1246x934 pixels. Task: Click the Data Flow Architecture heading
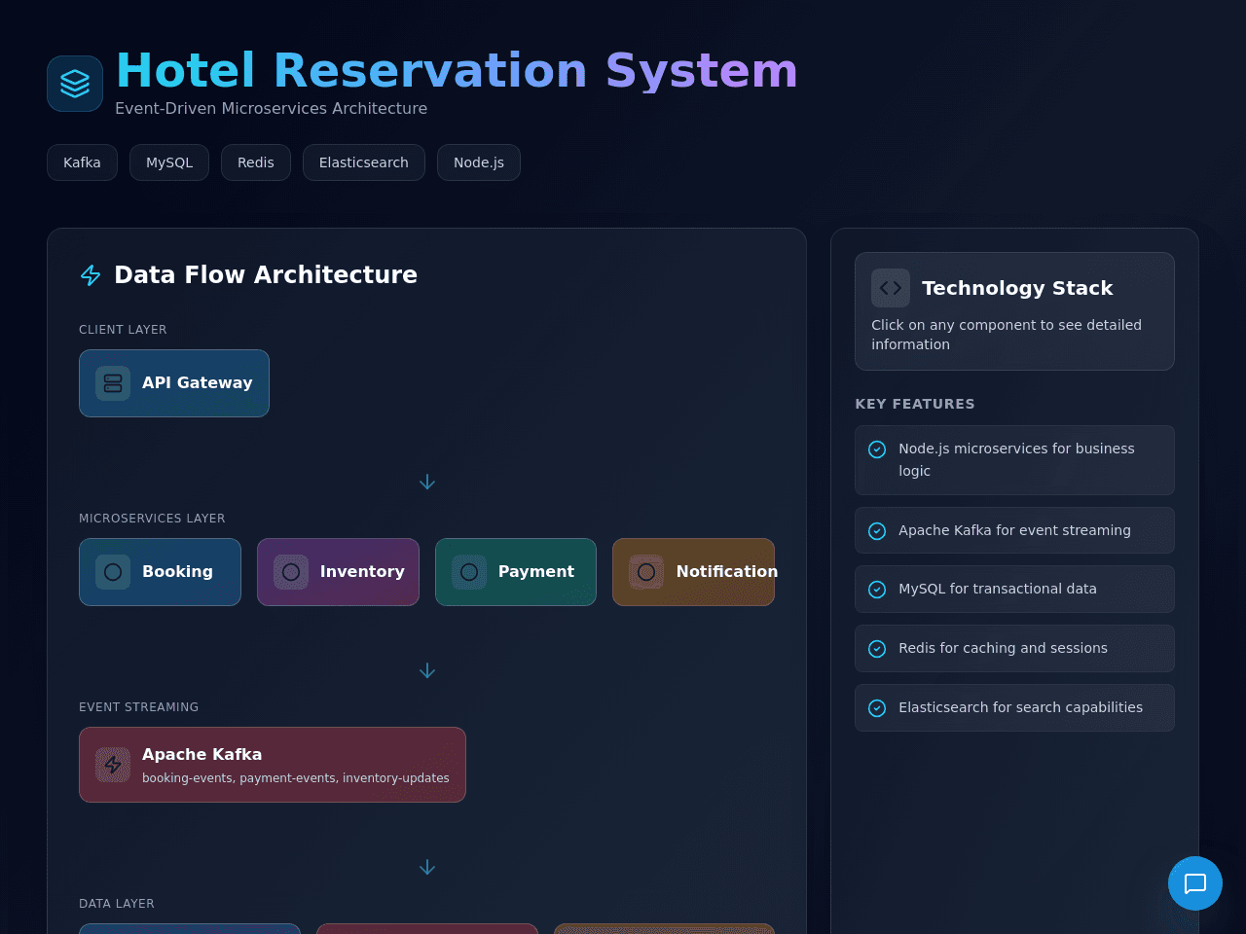pyautogui.click(x=266, y=275)
